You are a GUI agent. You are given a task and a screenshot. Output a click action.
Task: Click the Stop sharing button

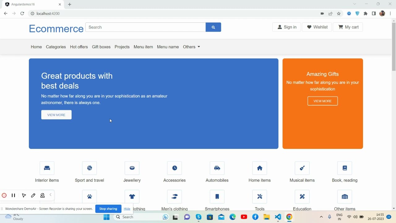[108, 209]
